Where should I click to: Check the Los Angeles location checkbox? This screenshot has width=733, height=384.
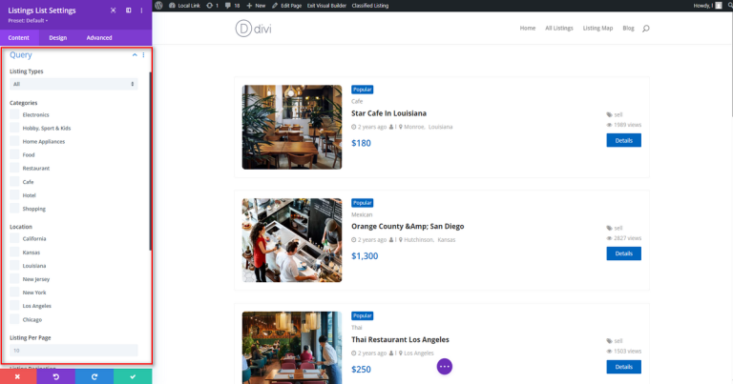[x=14, y=306]
